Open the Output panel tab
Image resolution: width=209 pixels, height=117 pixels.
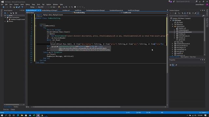(13, 110)
